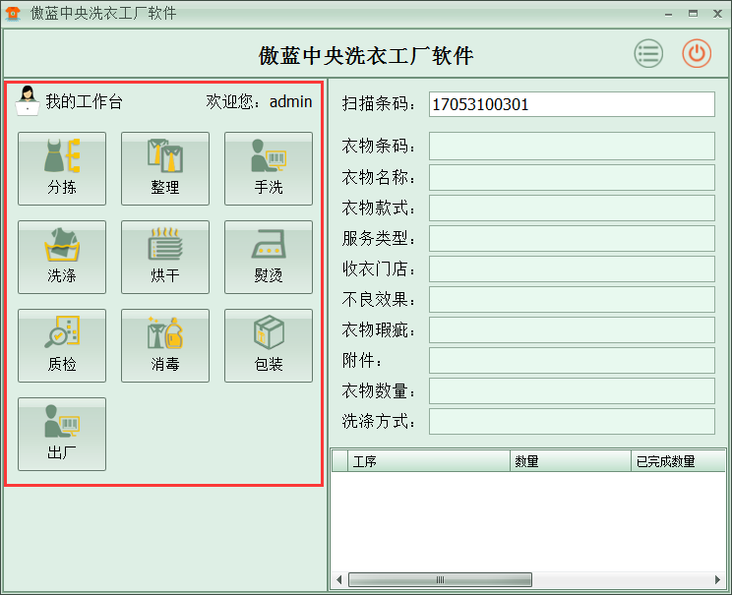The image size is (732, 595).
Task: Click the 已完成数量 column header
Action: (677, 461)
